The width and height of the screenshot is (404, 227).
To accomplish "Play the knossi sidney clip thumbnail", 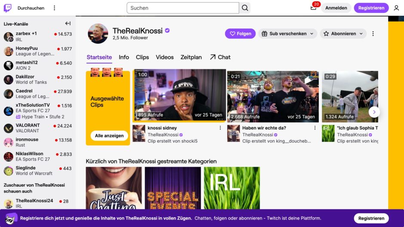I will [179, 95].
